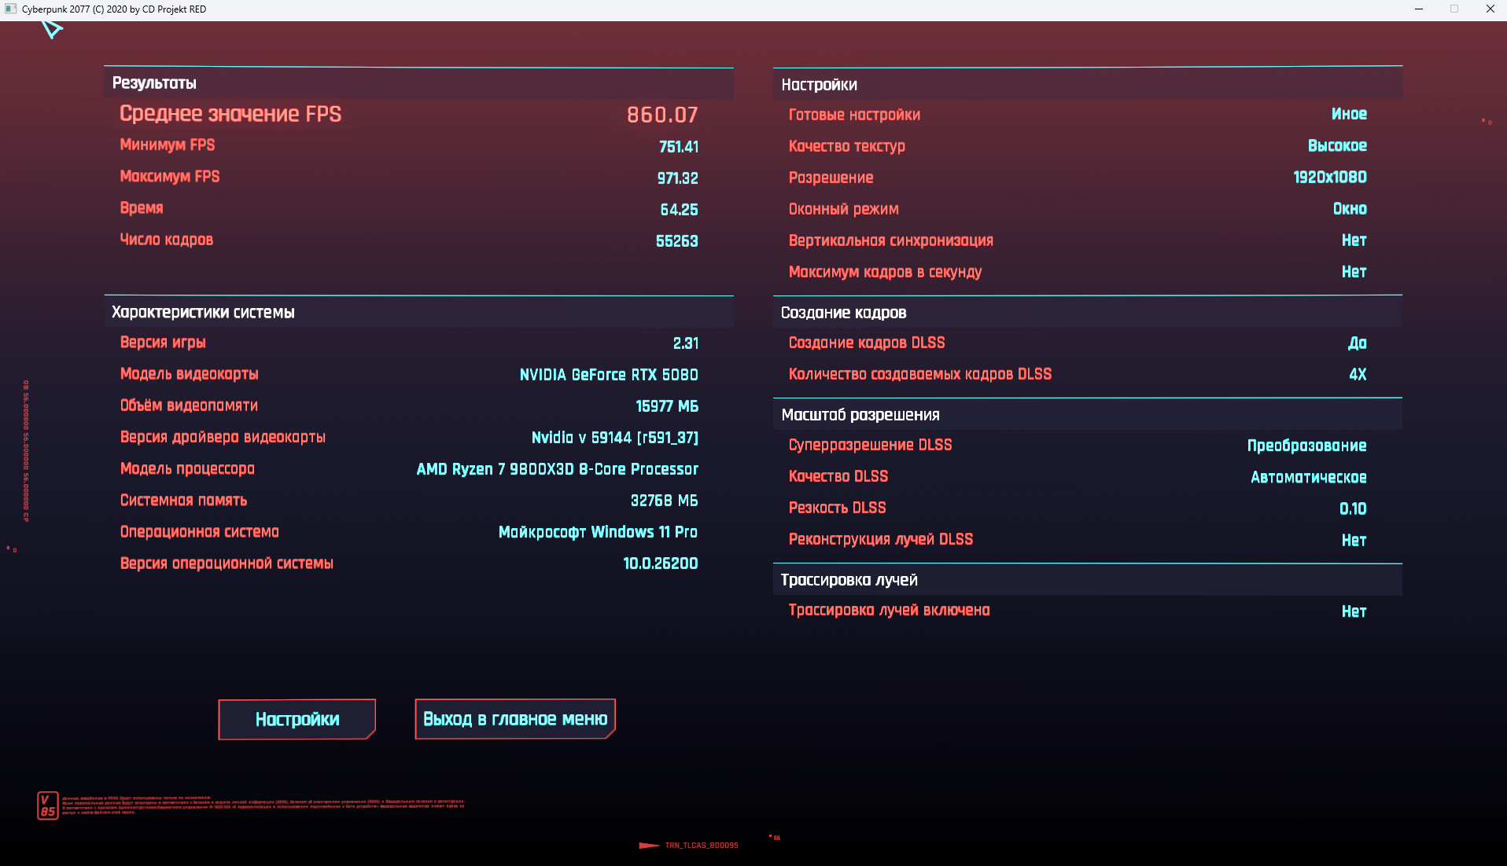
Task: Select the Время value 64.25
Action: (x=680, y=210)
